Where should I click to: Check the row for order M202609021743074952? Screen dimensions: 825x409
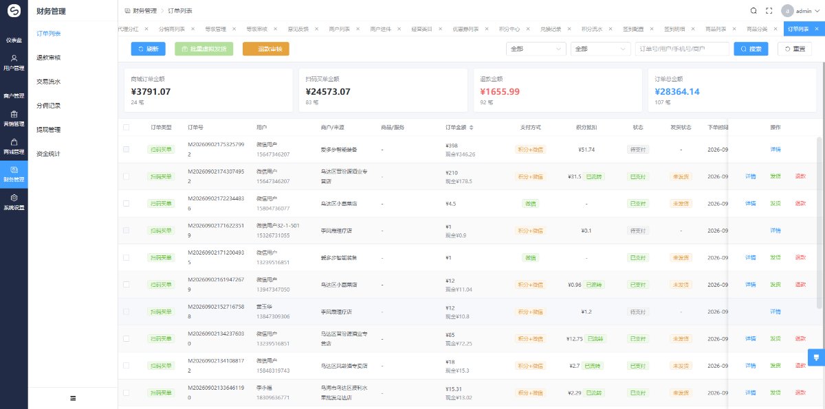[x=126, y=176]
